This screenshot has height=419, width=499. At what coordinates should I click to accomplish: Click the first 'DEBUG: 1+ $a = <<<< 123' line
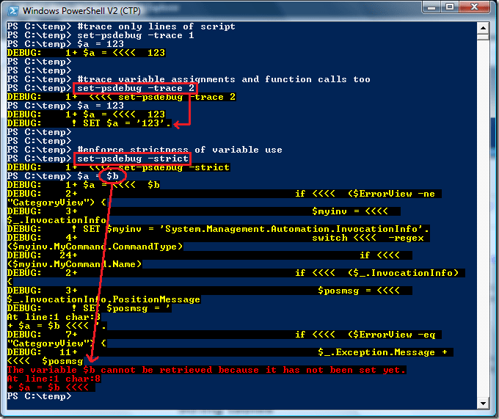[x=86, y=53]
